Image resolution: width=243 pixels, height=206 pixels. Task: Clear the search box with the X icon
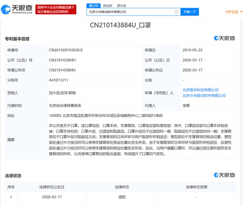(176, 12)
